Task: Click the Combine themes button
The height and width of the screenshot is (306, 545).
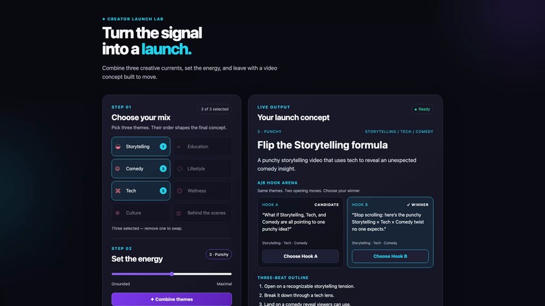Action: [x=172, y=299]
